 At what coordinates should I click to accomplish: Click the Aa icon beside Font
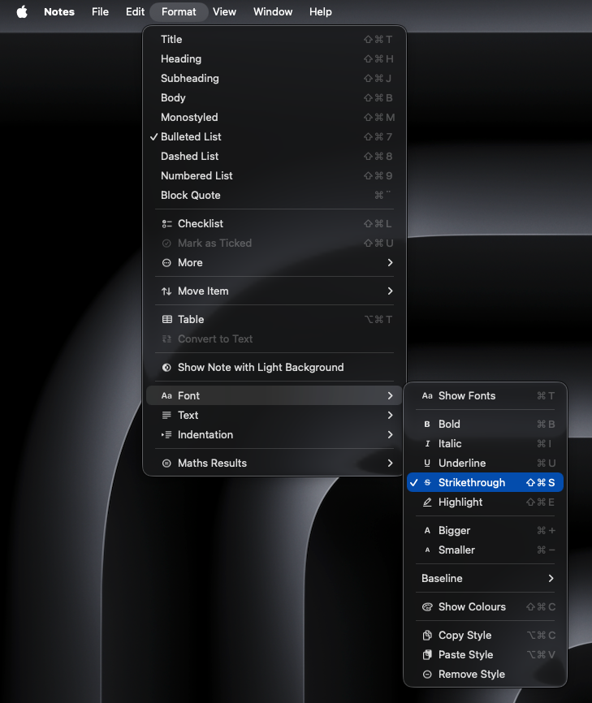coord(166,396)
